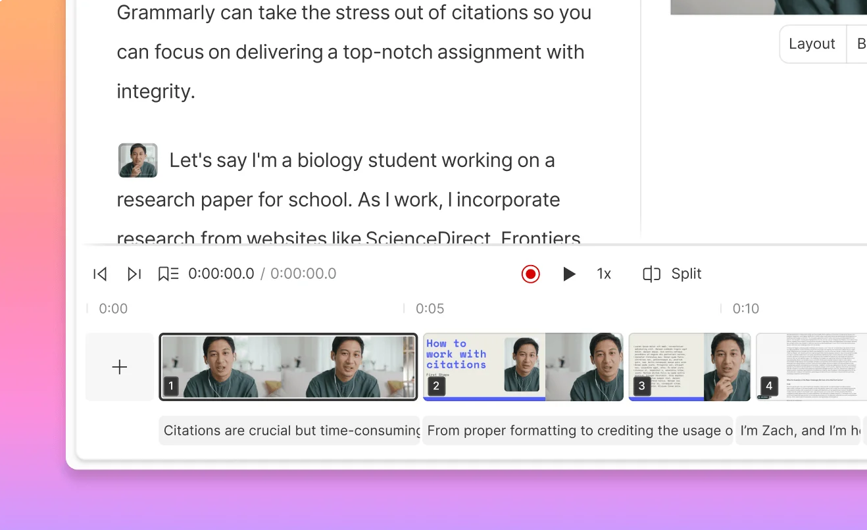Viewport: 867px width, 530px height.
Task: Click the speaker avatar next to the transcript paragraph
Action: tap(137, 160)
